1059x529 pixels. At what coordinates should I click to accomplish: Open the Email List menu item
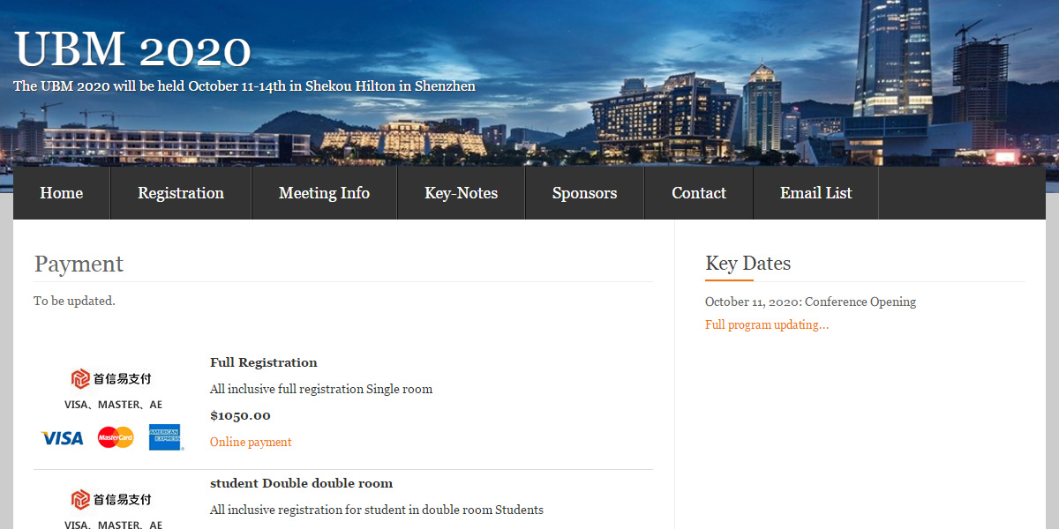click(x=815, y=193)
